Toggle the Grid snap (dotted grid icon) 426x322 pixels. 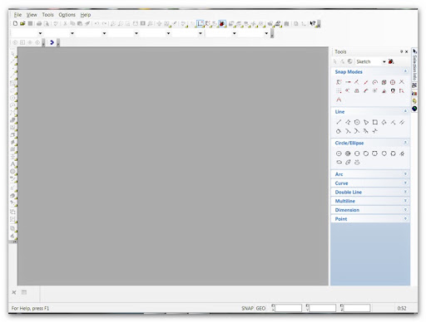click(x=339, y=90)
